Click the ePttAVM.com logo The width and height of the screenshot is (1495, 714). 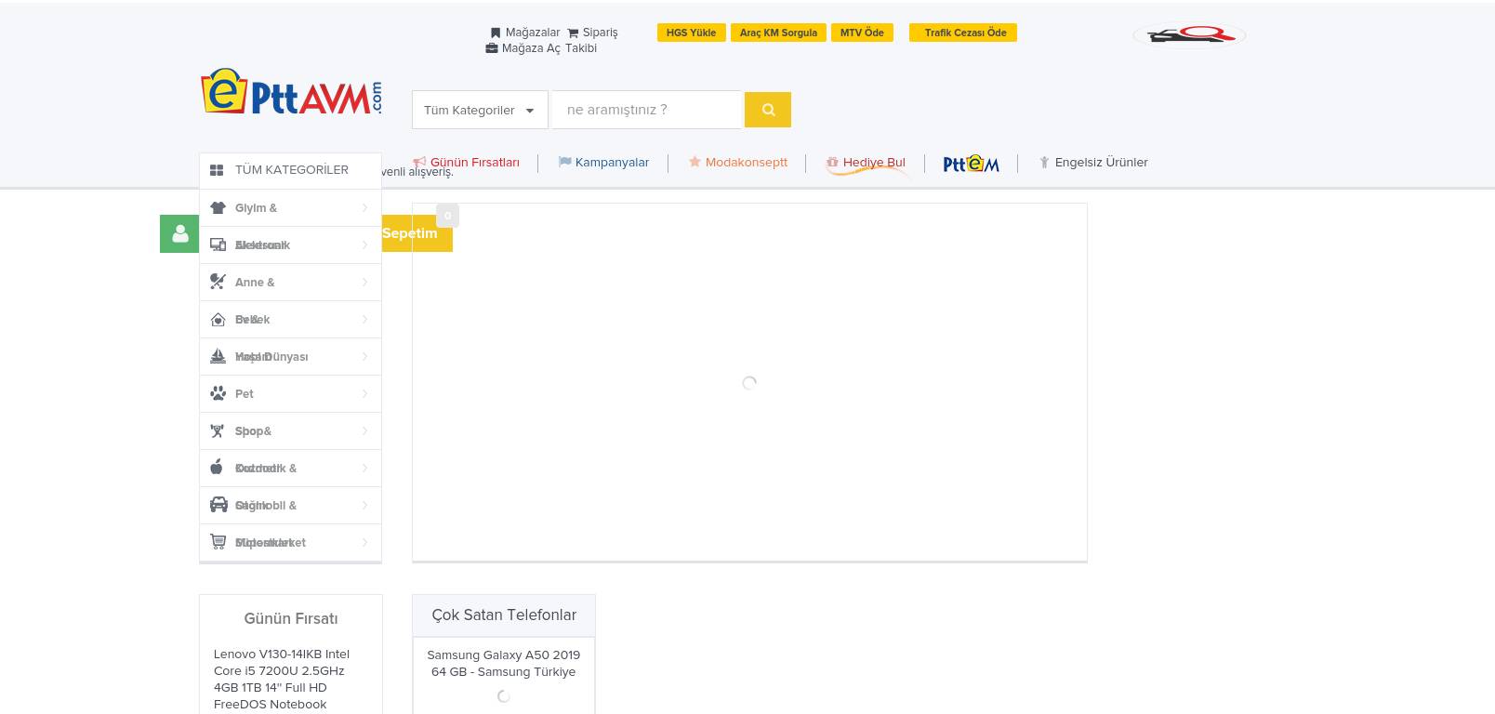(291, 93)
